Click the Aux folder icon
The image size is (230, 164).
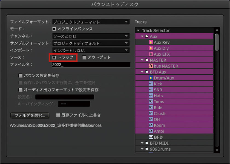click(146, 36)
